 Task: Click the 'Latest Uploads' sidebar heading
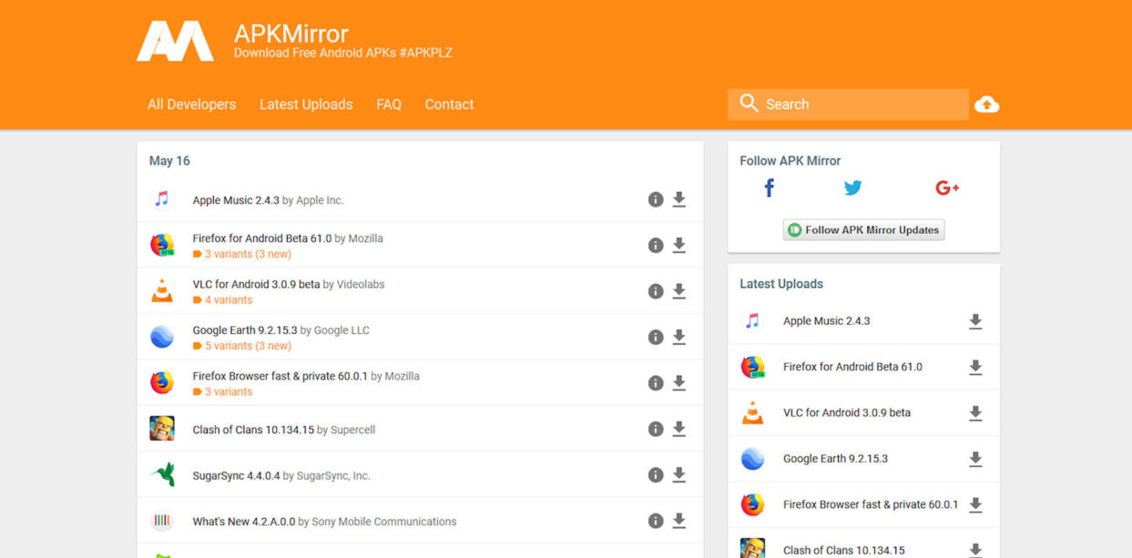point(781,284)
